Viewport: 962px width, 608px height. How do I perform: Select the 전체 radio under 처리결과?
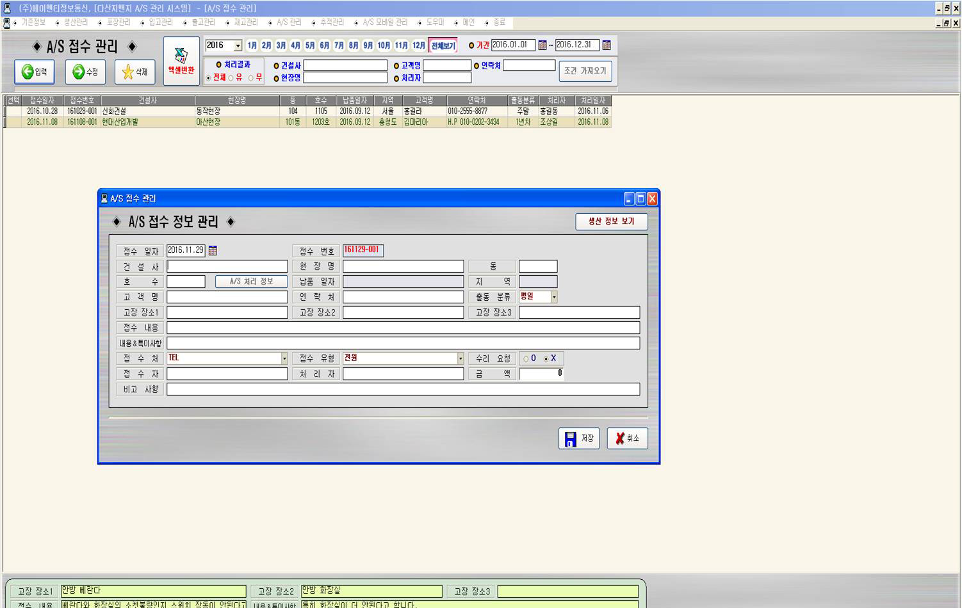(208, 78)
